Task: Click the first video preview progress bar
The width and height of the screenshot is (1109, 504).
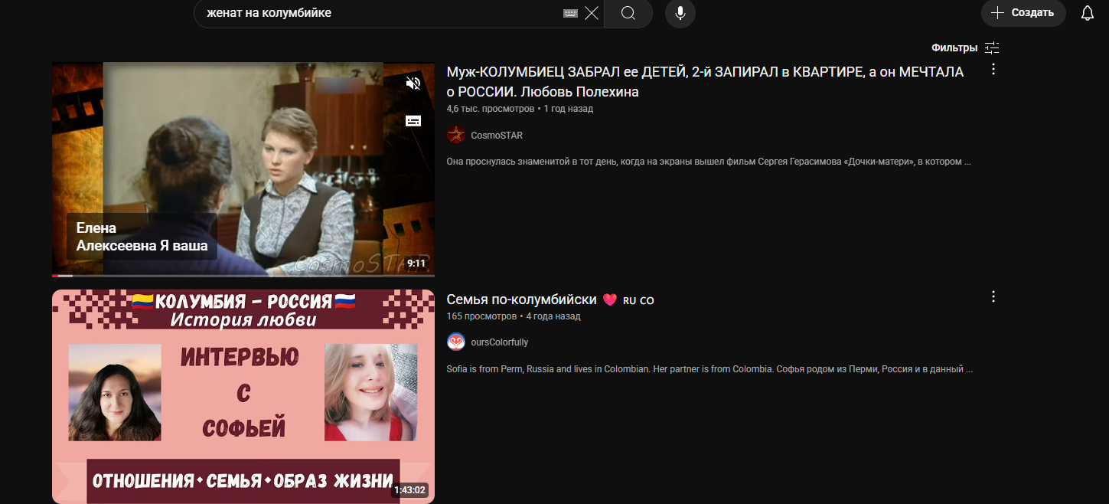Action: pos(243,275)
